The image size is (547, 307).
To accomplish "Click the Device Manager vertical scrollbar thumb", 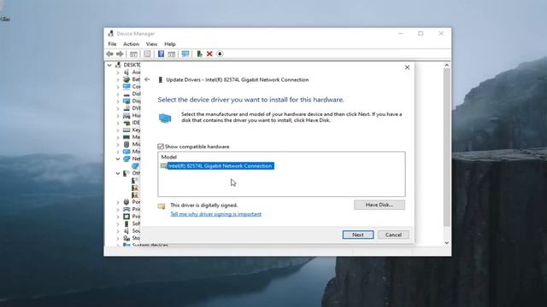I will click(446, 147).
